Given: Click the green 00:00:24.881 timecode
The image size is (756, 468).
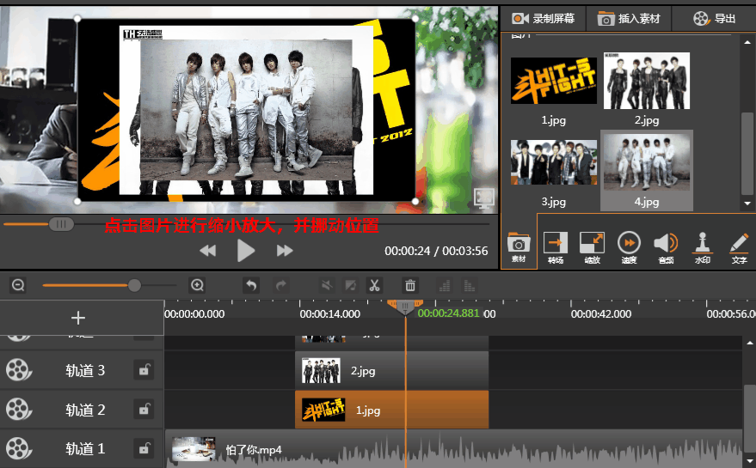Looking at the screenshot, I should click(448, 313).
